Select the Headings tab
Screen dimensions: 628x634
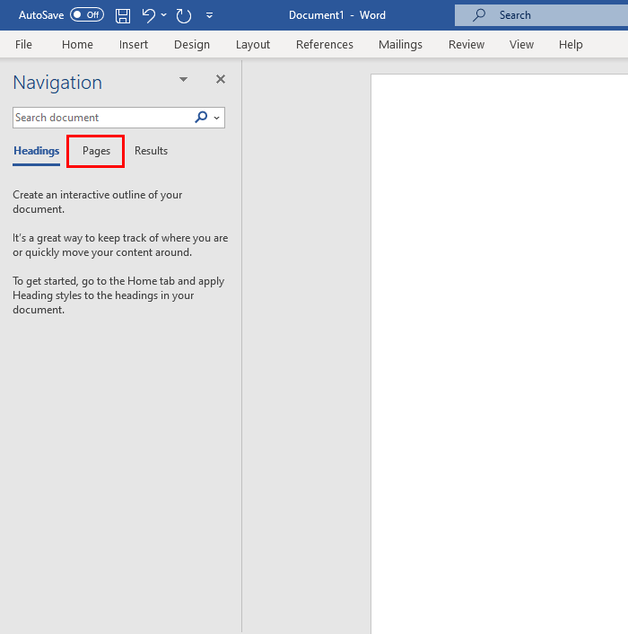(x=37, y=151)
